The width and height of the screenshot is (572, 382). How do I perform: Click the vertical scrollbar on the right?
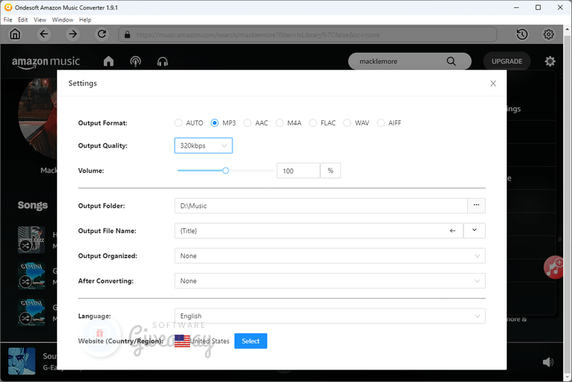[568, 203]
